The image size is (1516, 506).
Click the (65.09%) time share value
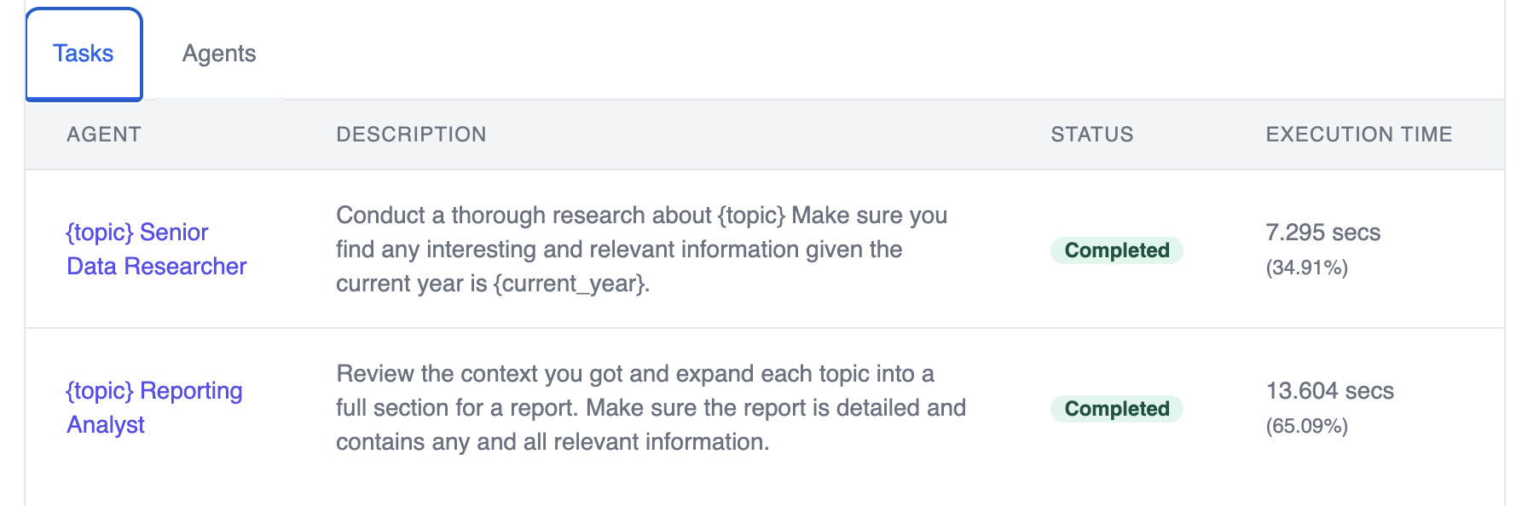pos(1307,427)
